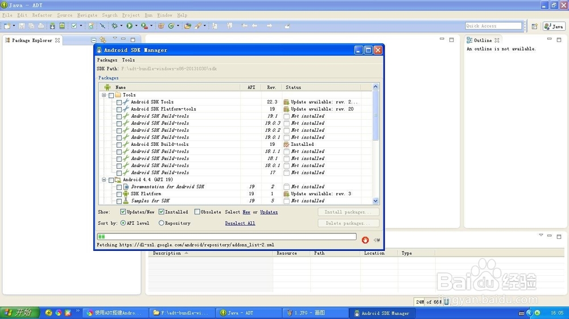
Task: Switch to the Java perspective button
Action: [554, 26]
